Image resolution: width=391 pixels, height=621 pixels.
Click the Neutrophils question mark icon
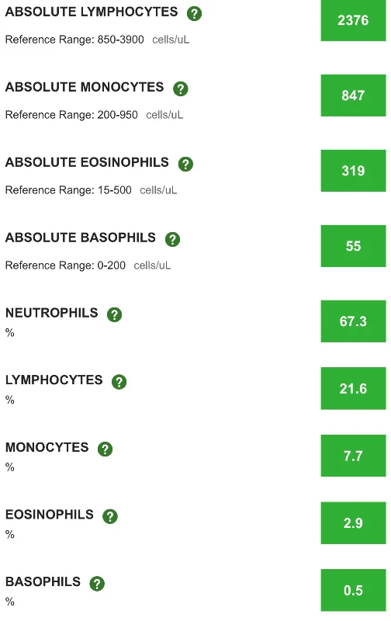(114, 314)
